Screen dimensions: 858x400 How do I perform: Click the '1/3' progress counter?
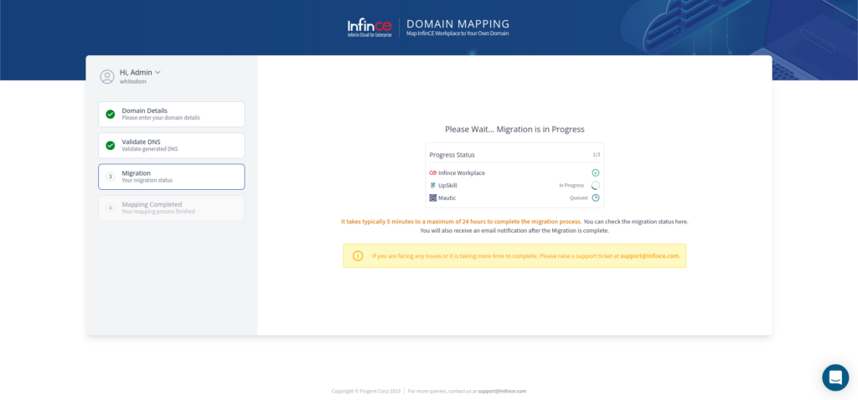point(597,155)
